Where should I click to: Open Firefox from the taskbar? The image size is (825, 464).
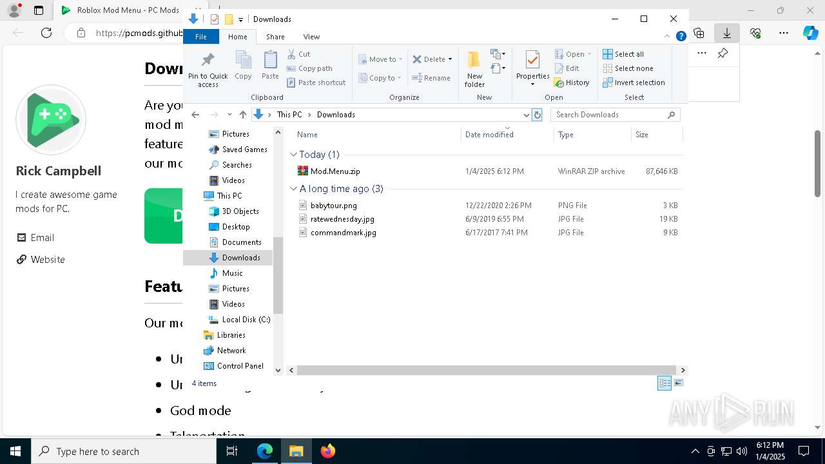(x=327, y=451)
